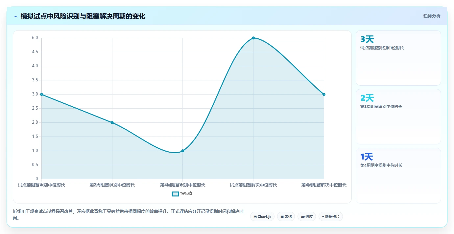This screenshot has height=234, width=454.
Task: Click the 趋势分析 label in header
Action: point(432,16)
